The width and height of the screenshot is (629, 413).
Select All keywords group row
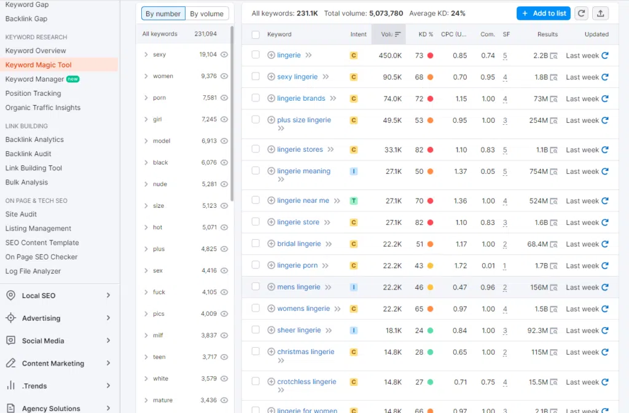[184, 34]
